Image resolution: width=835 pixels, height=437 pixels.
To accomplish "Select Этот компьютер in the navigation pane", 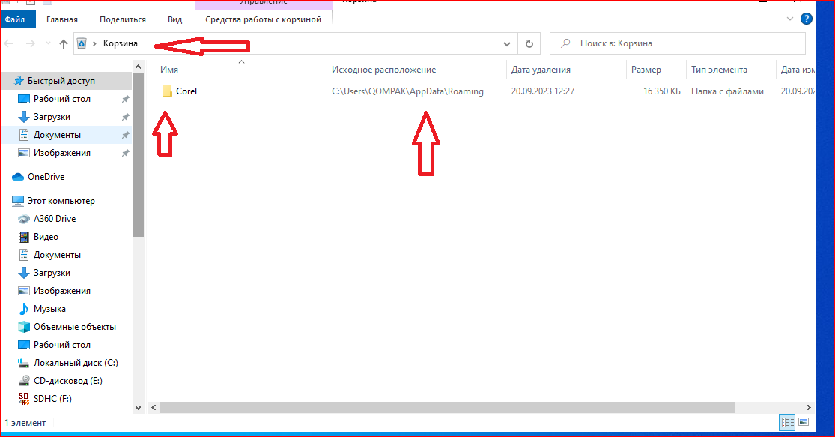I will tap(61, 201).
